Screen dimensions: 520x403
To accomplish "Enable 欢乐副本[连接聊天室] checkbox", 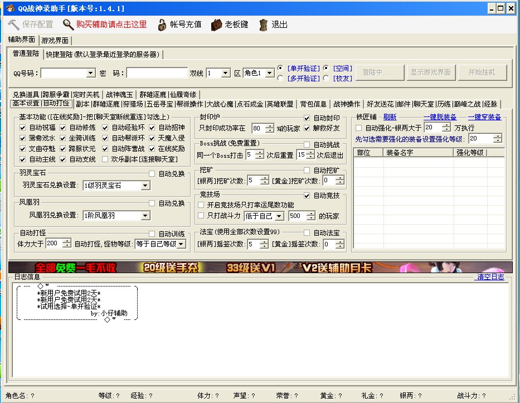I will point(105,159).
